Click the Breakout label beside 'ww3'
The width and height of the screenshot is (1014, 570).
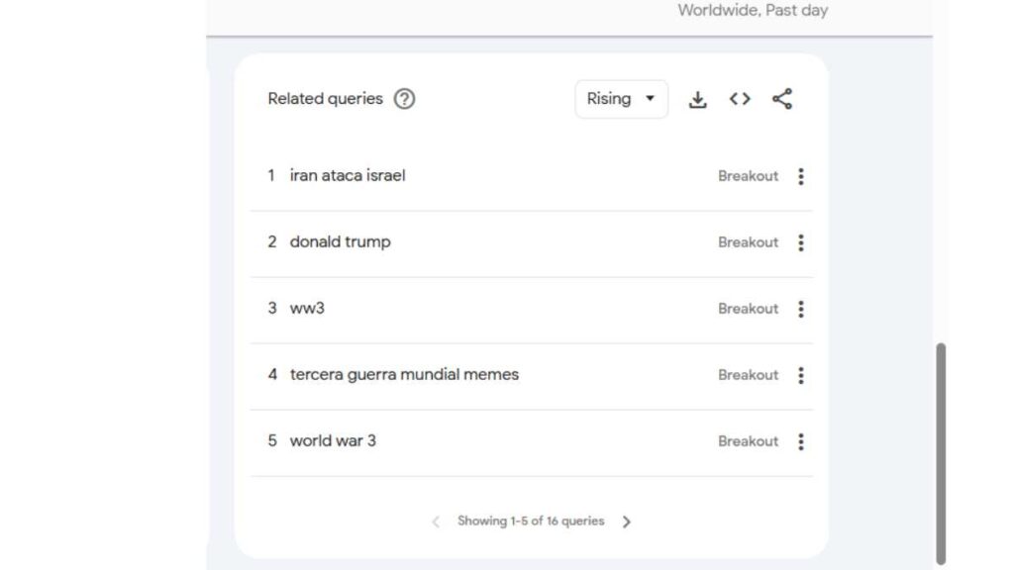(749, 308)
